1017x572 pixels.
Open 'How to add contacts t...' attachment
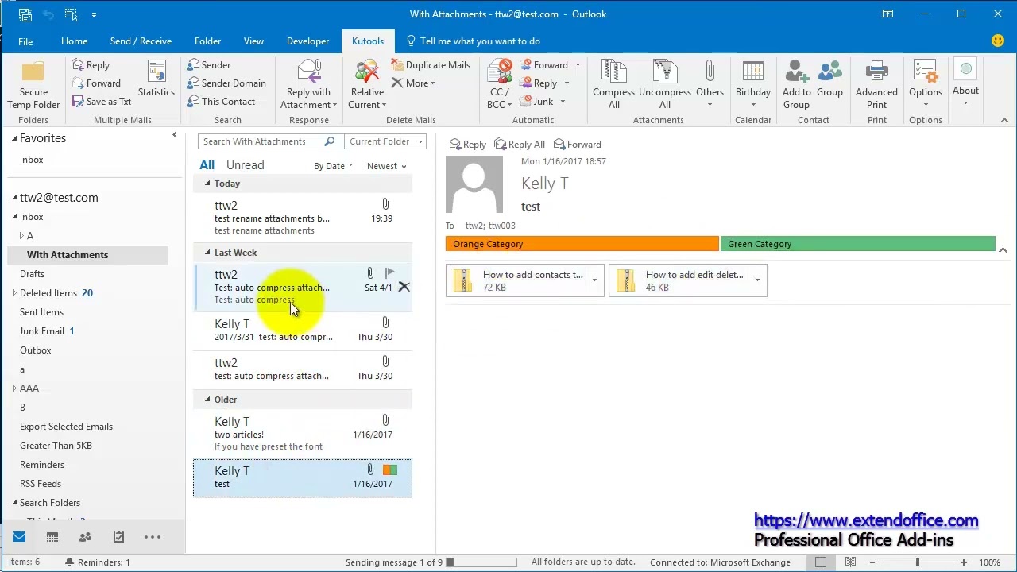(x=517, y=280)
